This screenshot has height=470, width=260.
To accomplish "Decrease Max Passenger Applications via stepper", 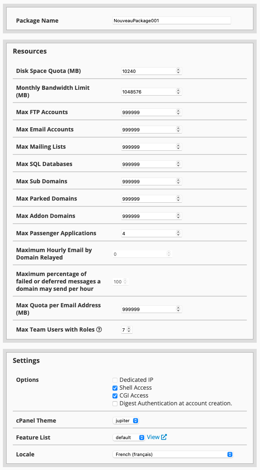I will (178, 235).
